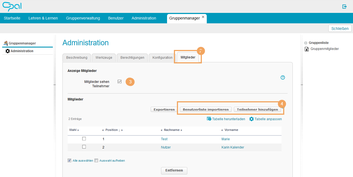The image size is (353, 177).
Task: Sort table by Position column arrow
Action: tap(119, 130)
